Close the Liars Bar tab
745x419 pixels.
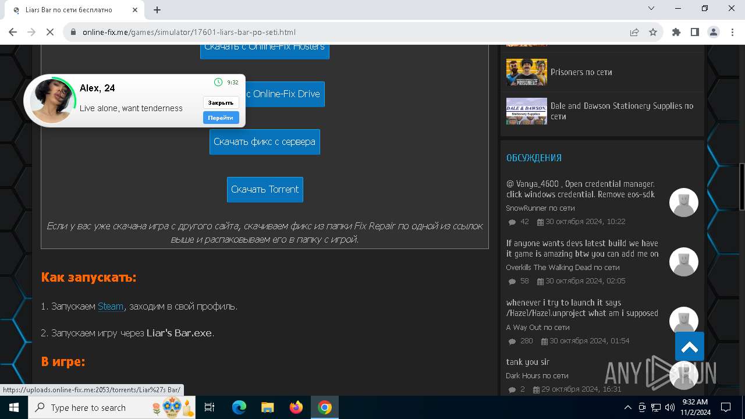point(135,10)
